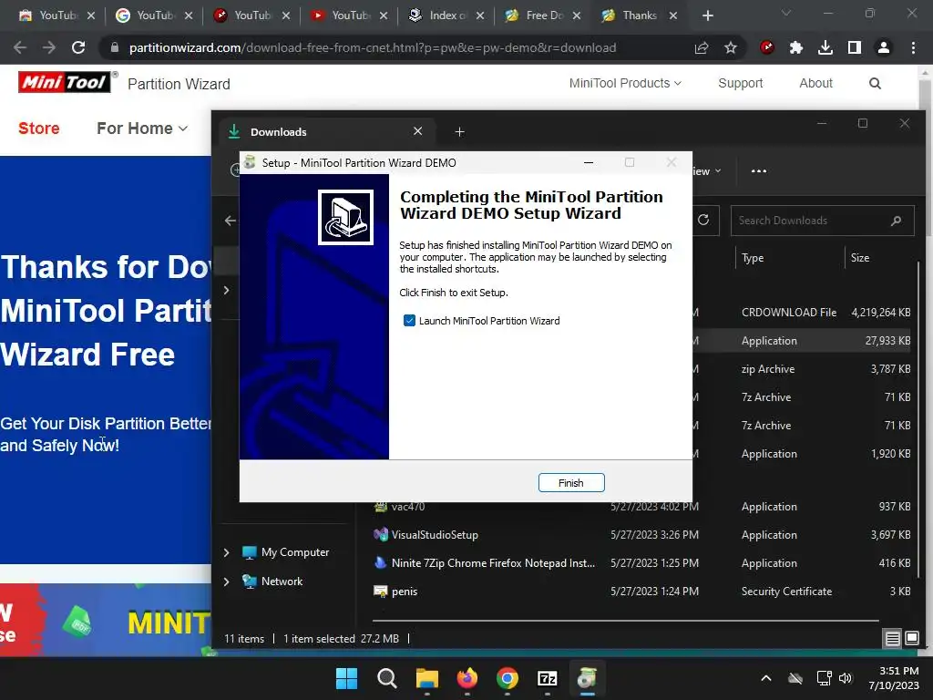Click the website search magnifier icon
This screenshot has width=933, height=700.
click(875, 83)
